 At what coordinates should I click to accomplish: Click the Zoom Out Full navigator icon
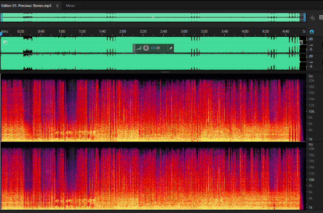click(312, 18)
